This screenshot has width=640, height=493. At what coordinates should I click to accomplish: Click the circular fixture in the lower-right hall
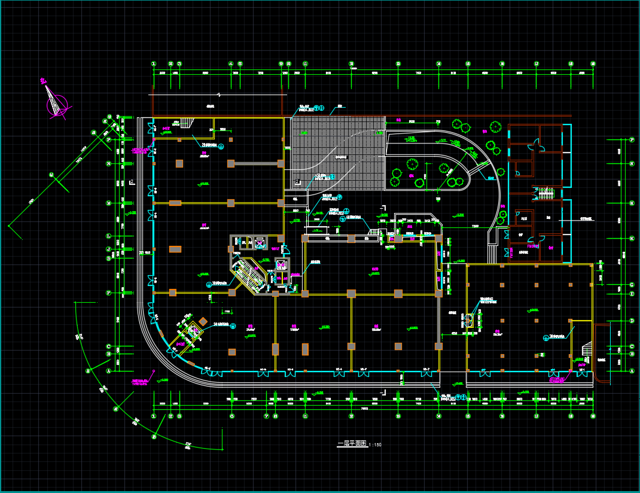tap(545, 338)
